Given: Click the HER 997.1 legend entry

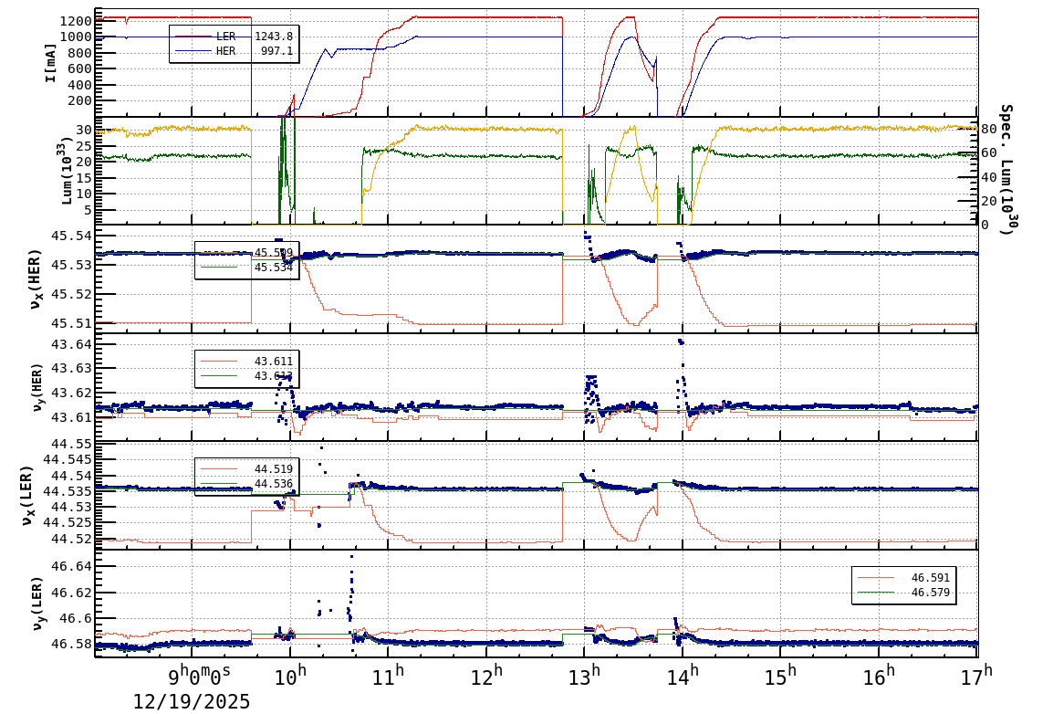Looking at the screenshot, I should [234, 51].
